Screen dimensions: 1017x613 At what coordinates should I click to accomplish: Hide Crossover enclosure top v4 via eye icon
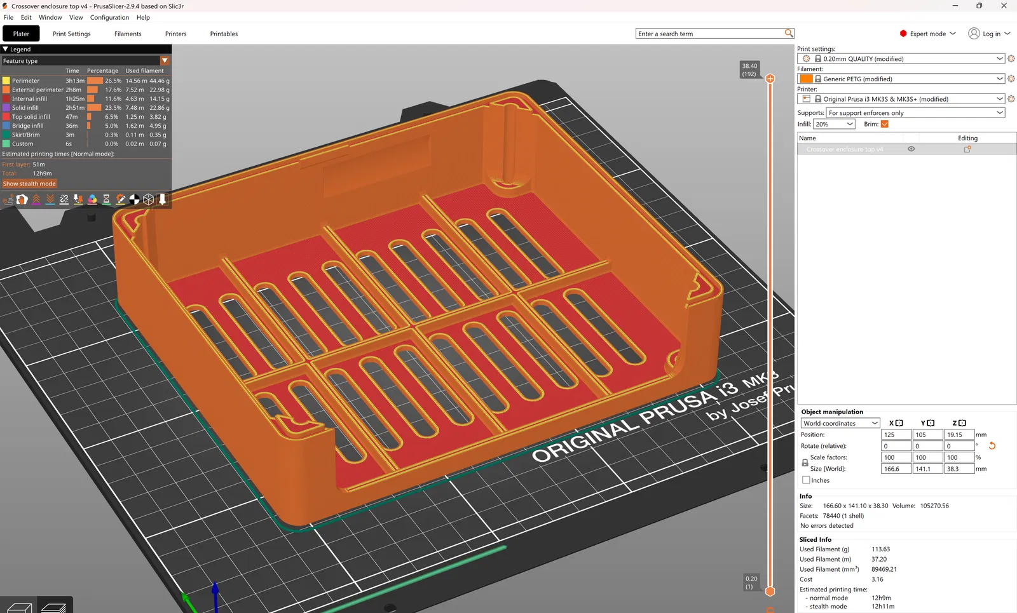click(911, 149)
